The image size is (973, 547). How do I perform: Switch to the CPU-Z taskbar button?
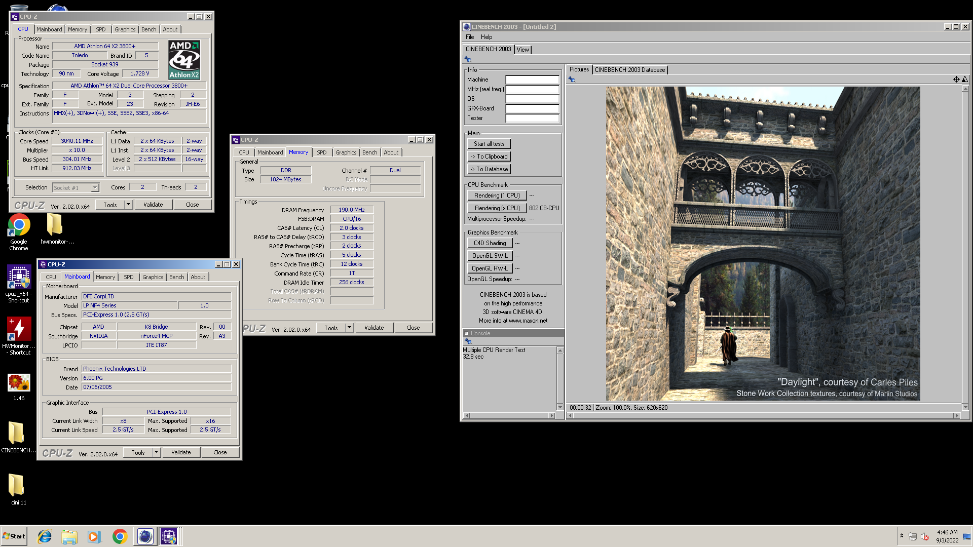pos(169,536)
